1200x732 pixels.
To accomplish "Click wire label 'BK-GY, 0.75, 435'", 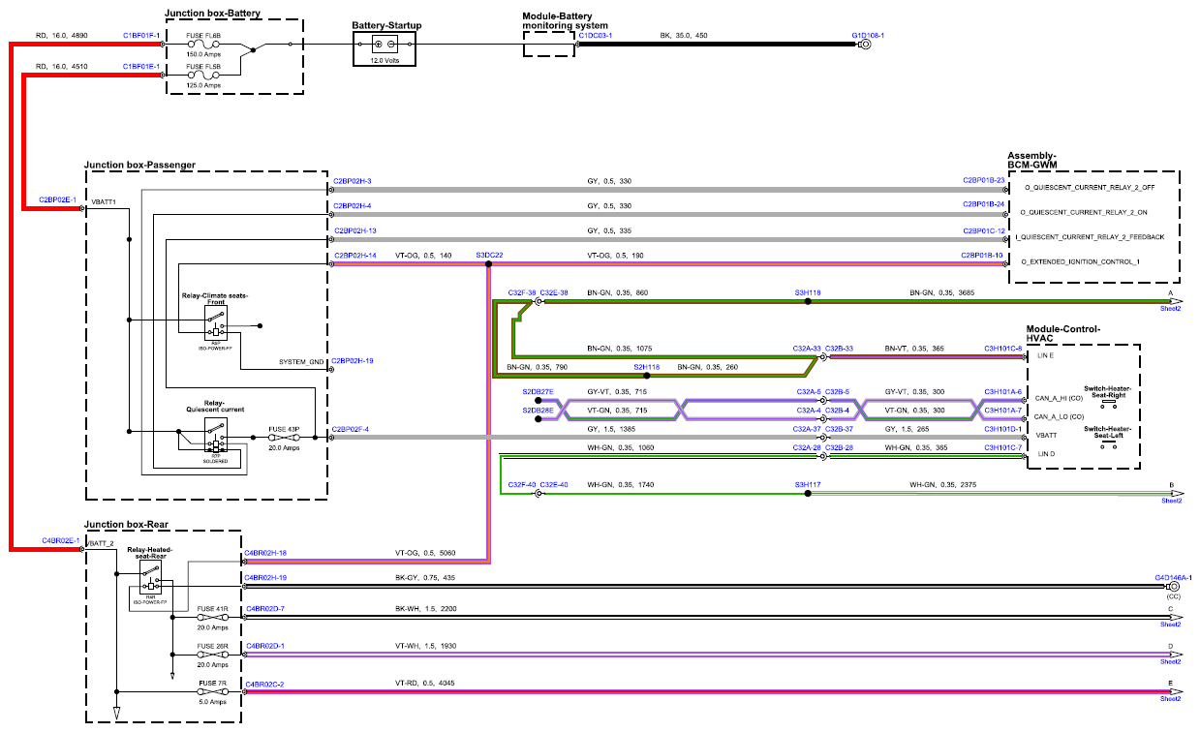I will tap(425, 578).
